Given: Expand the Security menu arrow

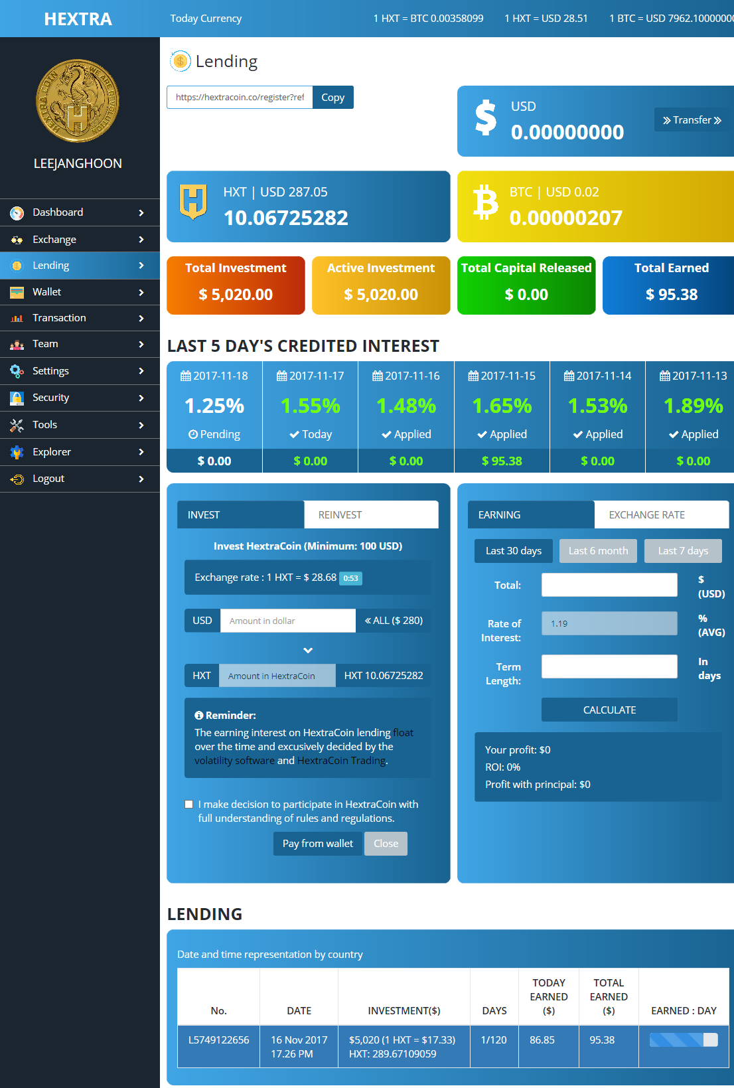Looking at the screenshot, I should click(x=141, y=398).
